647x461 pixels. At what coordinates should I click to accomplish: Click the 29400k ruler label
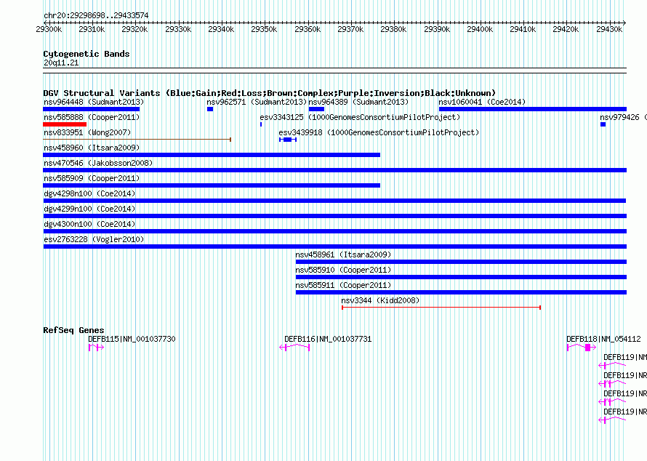point(480,29)
